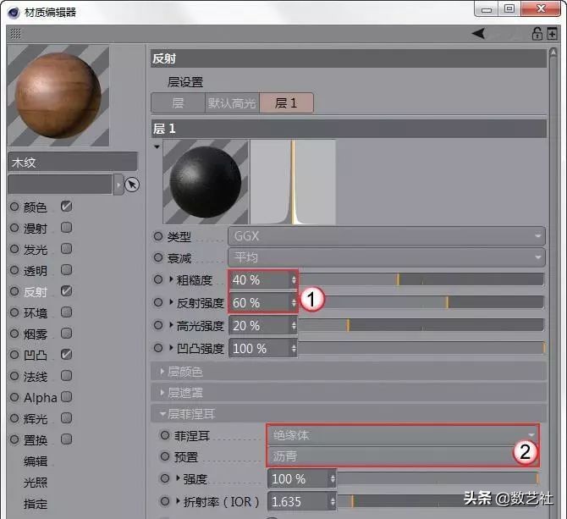567x519 pixels.
Task: Click the 粗糙度 slider bar
Action: click(x=421, y=279)
